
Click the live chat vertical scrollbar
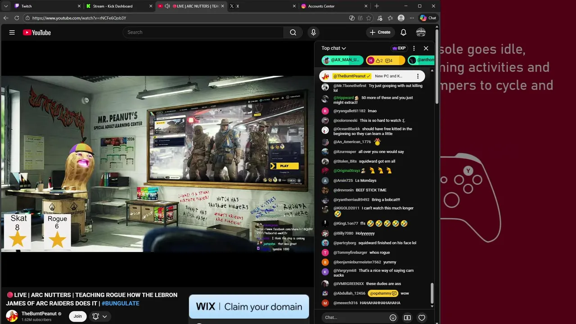point(432,293)
